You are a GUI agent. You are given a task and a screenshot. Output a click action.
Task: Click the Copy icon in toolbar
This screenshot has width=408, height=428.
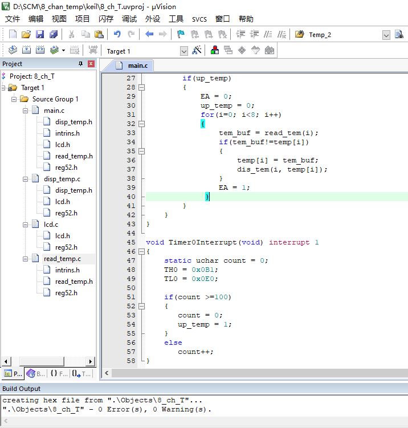[x=85, y=34]
